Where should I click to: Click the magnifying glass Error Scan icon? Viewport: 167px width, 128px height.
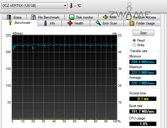click(98, 23)
